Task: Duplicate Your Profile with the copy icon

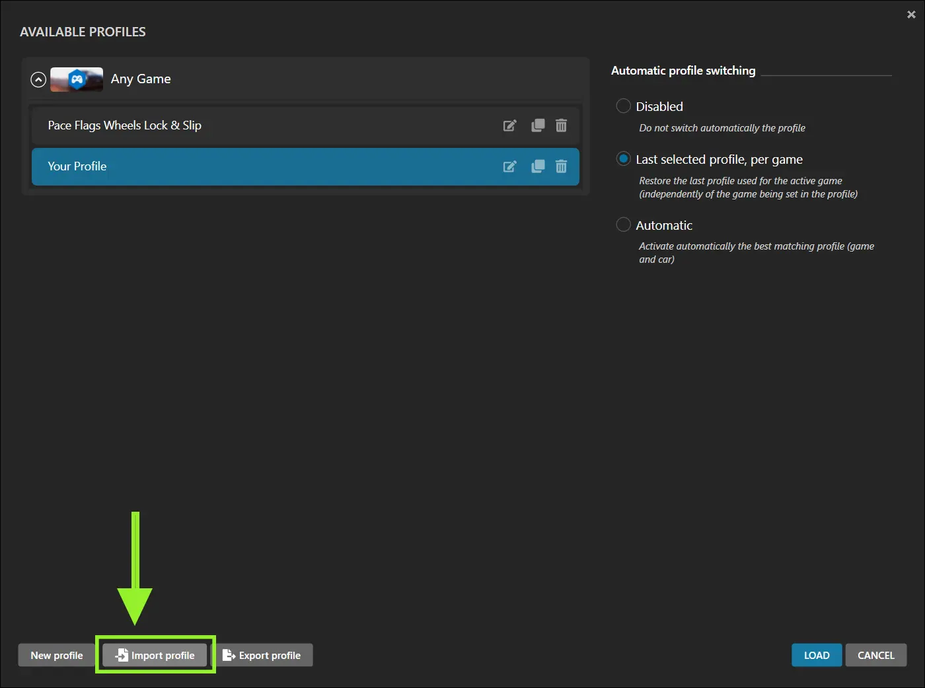Action: [x=537, y=166]
